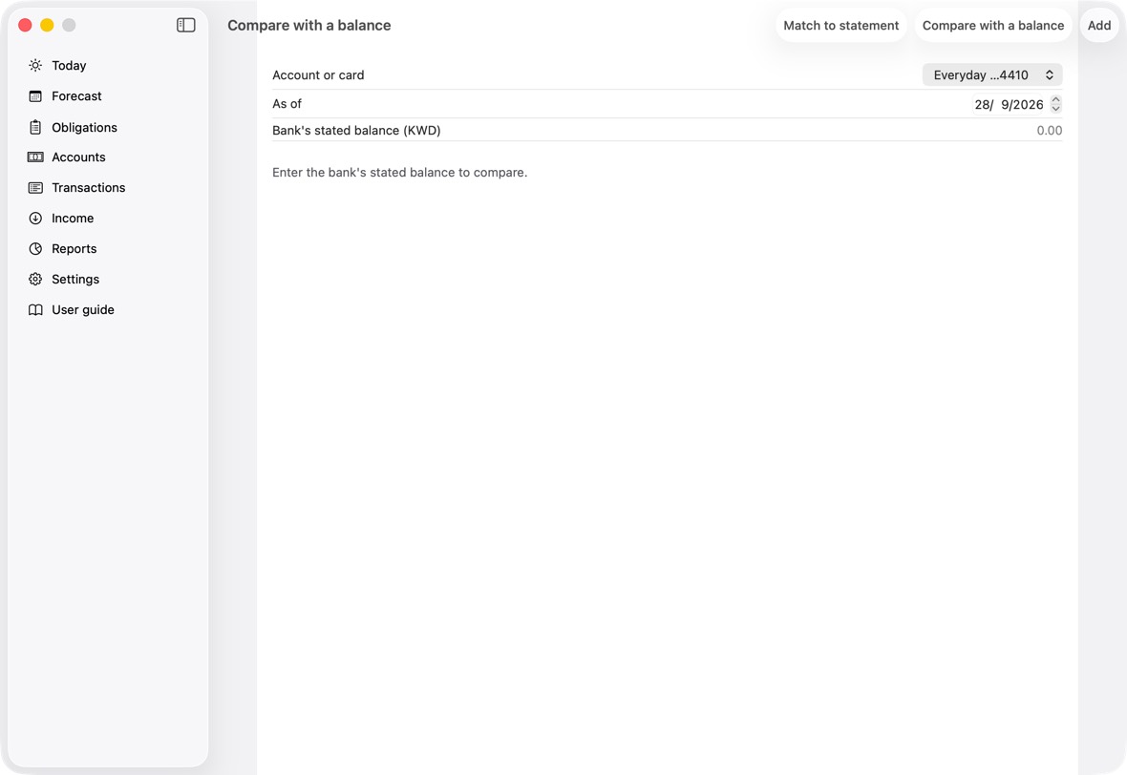Select the 9/2026 part of the date
This screenshot has height=775, width=1127.
1022,105
